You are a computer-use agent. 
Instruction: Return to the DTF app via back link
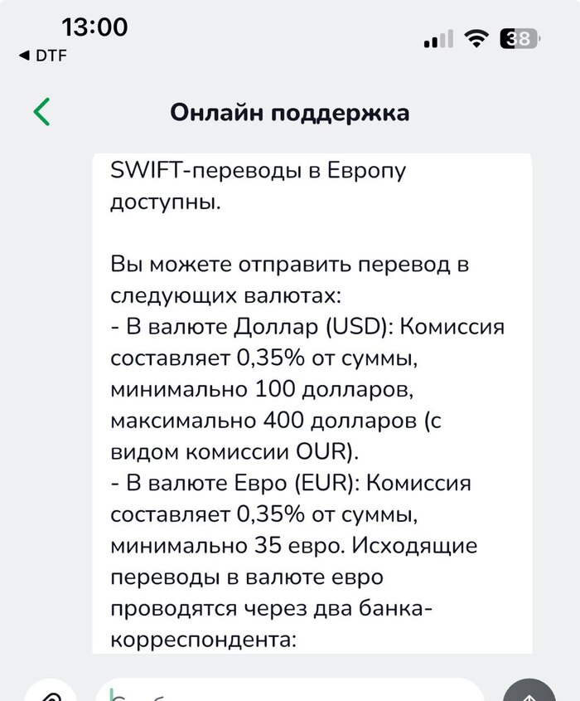pyautogui.click(x=43, y=56)
